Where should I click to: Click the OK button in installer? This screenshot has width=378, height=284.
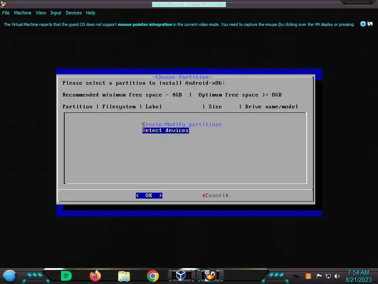pyautogui.click(x=149, y=195)
